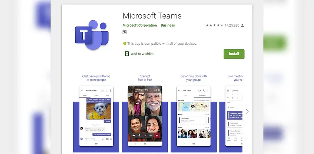314x154 pixels.
Task: Add Microsoft Teams to wishlist
Action: [139, 54]
